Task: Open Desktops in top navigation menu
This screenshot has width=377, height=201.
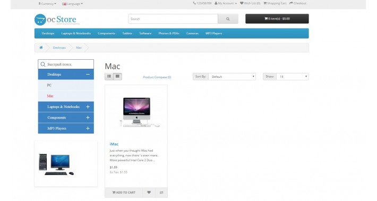Action: tap(48, 33)
